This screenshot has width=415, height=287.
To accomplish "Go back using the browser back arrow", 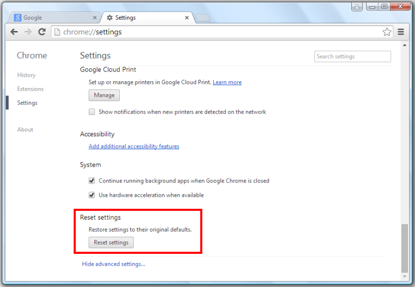I will [x=14, y=32].
